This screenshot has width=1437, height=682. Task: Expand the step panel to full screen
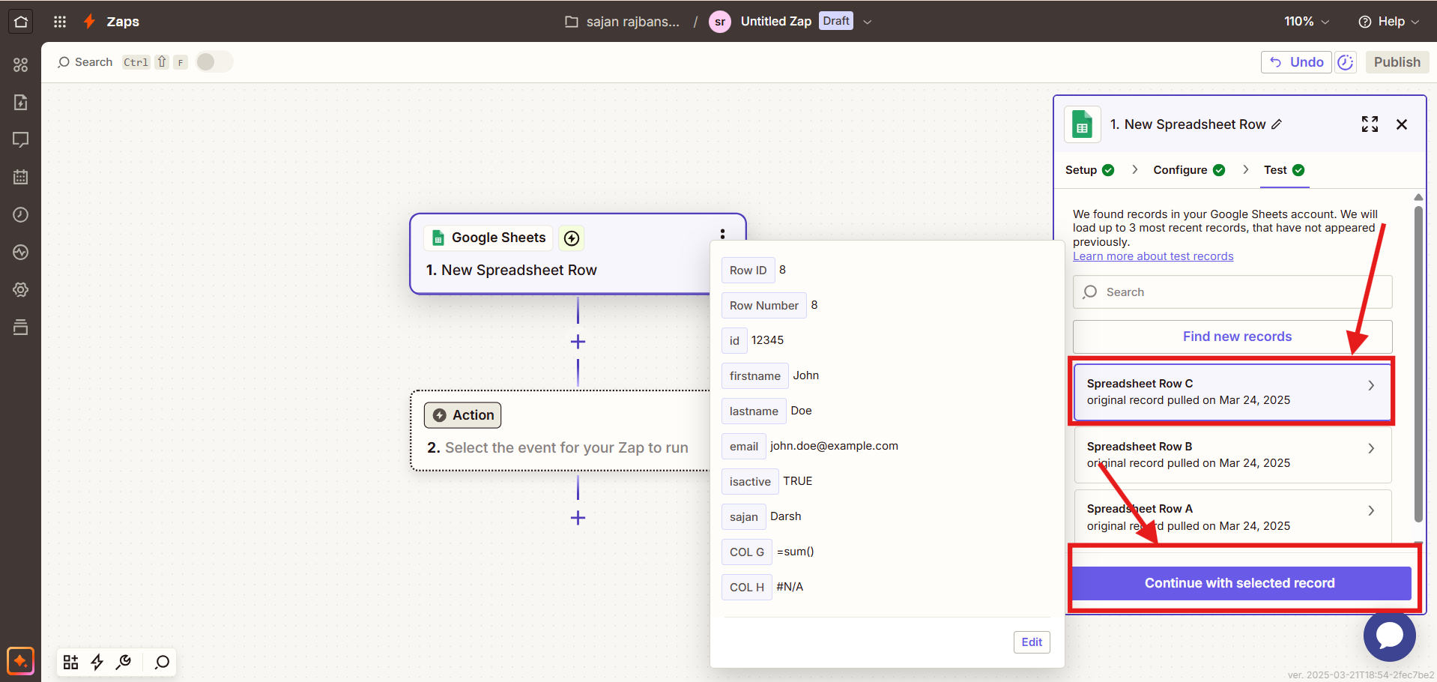(1370, 124)
